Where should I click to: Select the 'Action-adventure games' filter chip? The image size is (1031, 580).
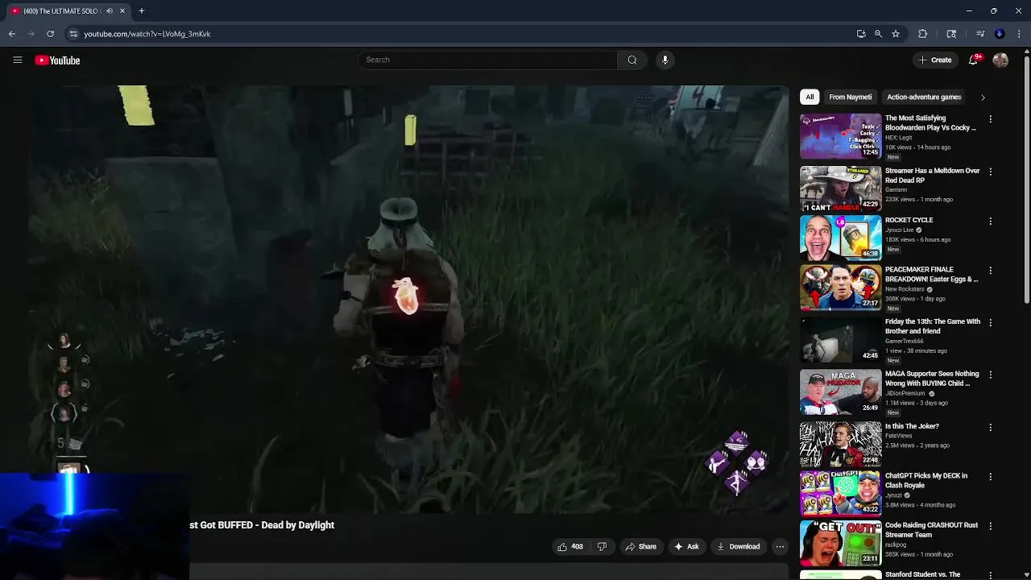pyautogui.click(x=924, y=97)
